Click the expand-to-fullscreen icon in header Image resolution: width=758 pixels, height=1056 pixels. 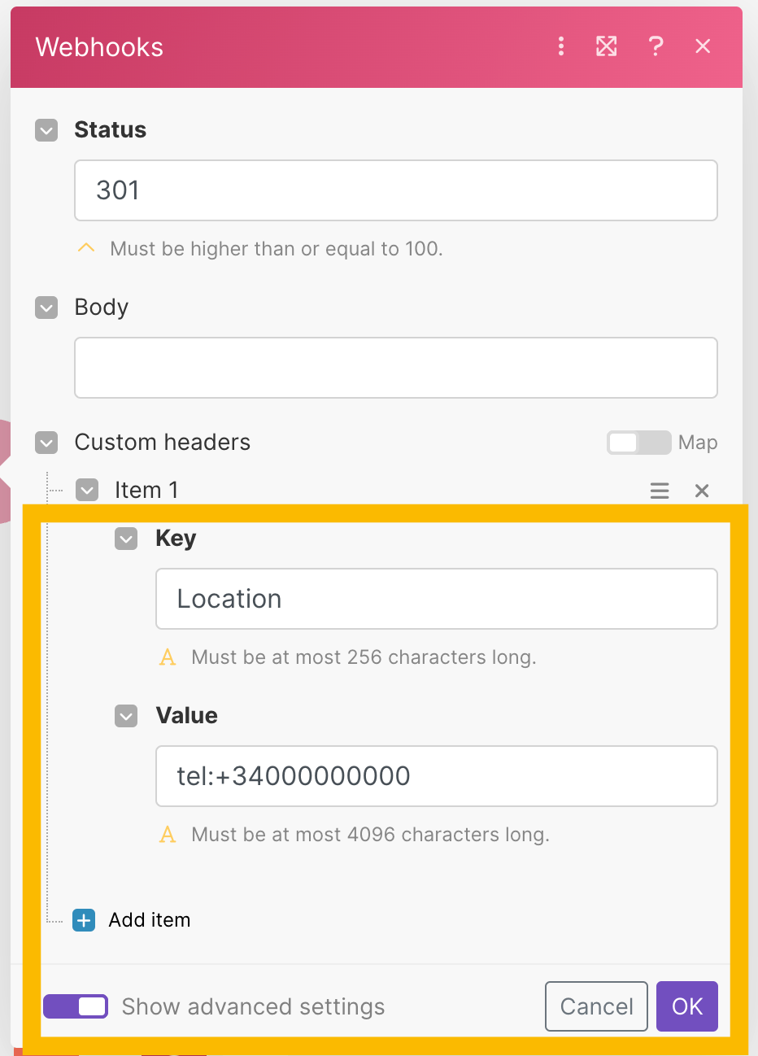pos(606,46)
